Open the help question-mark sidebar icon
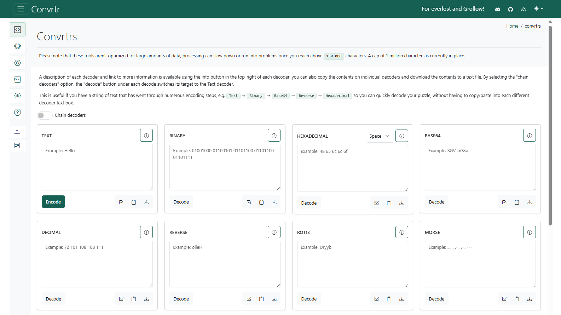The width and height of the screenshot is (561, 315). (x=17, y=113)
